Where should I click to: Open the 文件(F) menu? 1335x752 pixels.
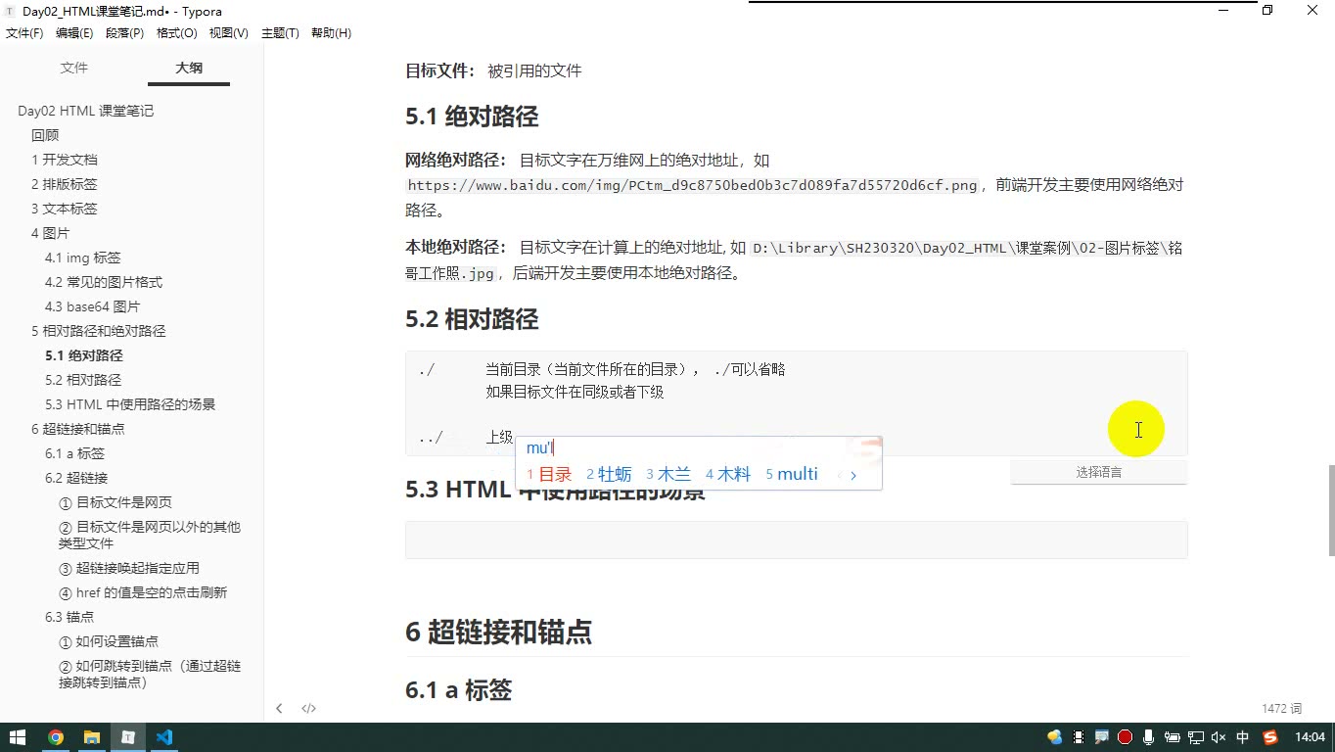point(24,33)
